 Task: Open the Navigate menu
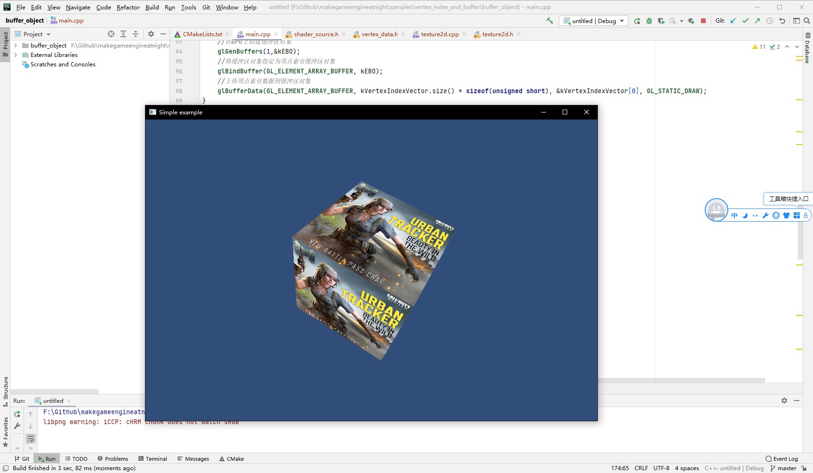click(x=78, y=7)
